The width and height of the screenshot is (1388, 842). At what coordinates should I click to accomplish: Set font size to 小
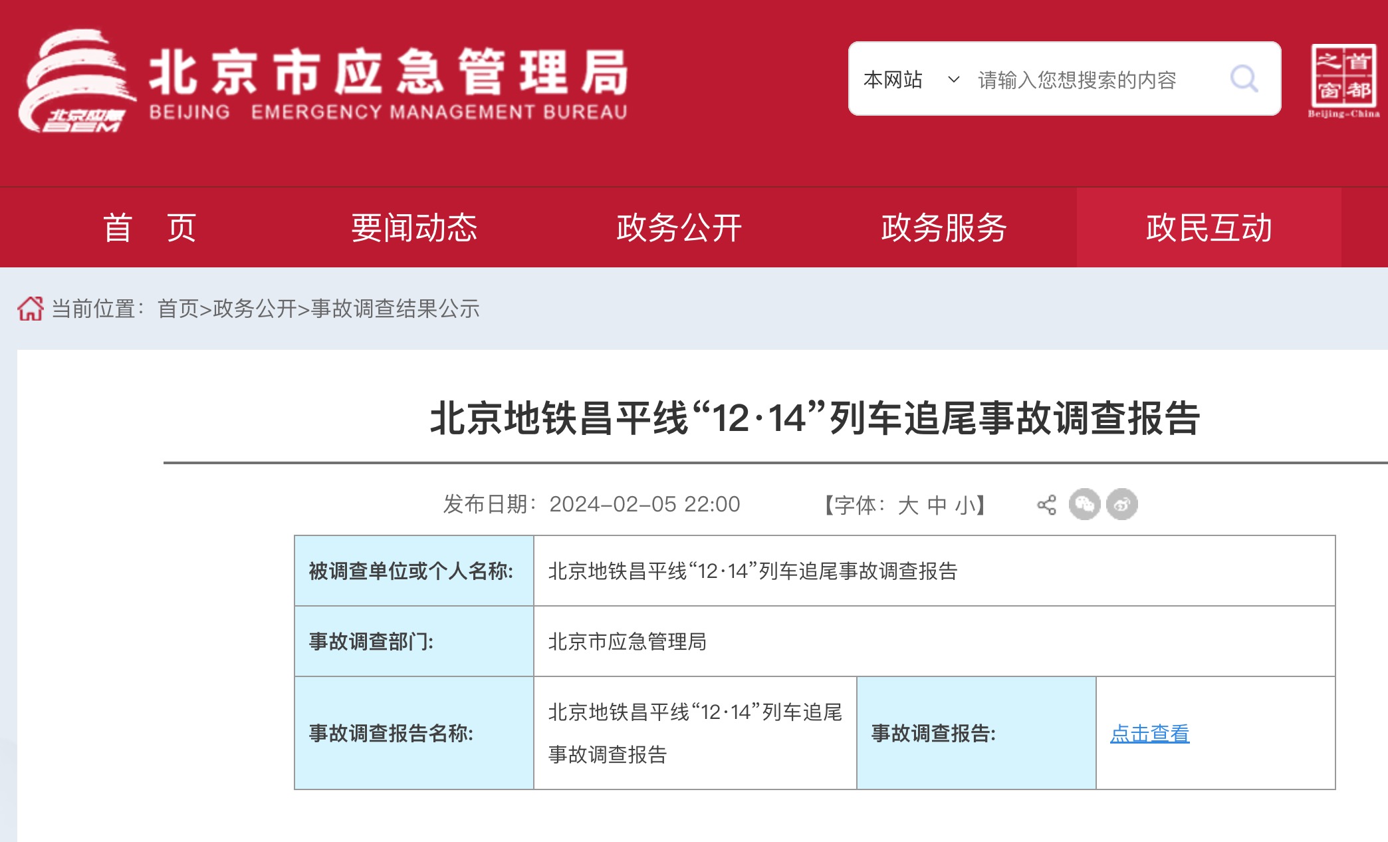965,505
